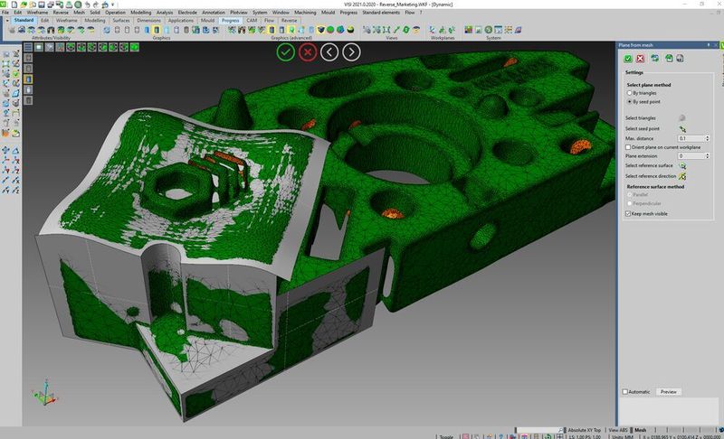Click the Select reference direction picker icon
The height and width of the screenshot is (439, 724).
(682, 176)
